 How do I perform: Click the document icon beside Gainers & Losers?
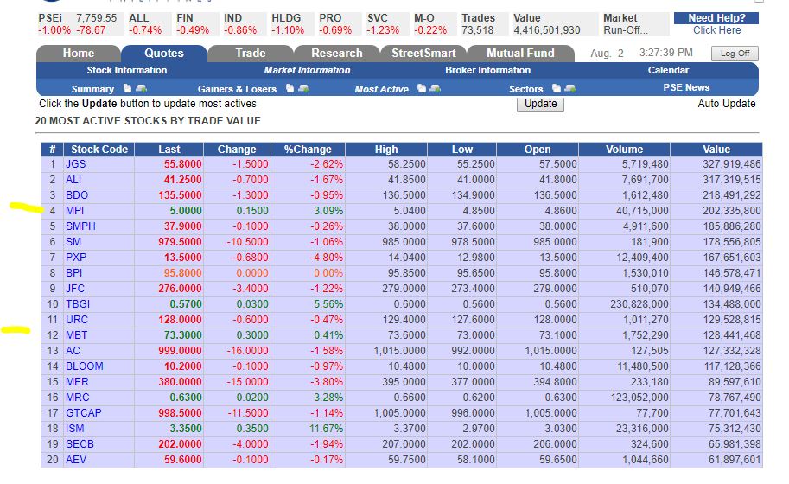click(290, 88)
